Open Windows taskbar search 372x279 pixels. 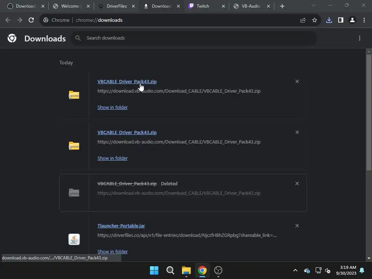point(170,270)
